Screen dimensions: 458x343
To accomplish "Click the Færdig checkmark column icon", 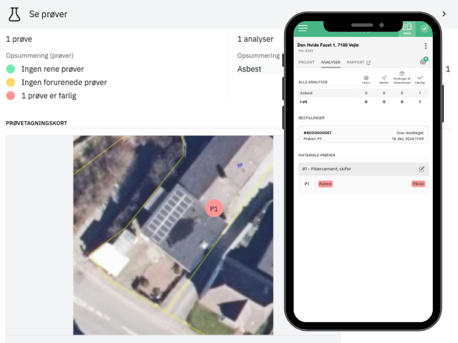I will [x=420, y=79].
